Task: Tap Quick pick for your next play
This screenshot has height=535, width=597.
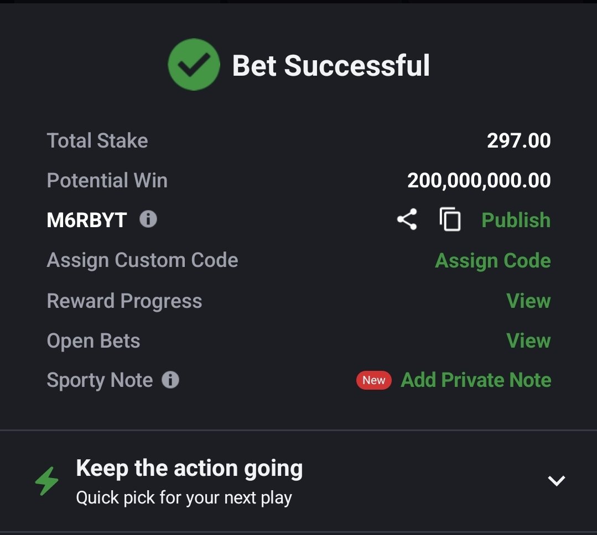Action: pyautogui.click(x=184, y=498)
